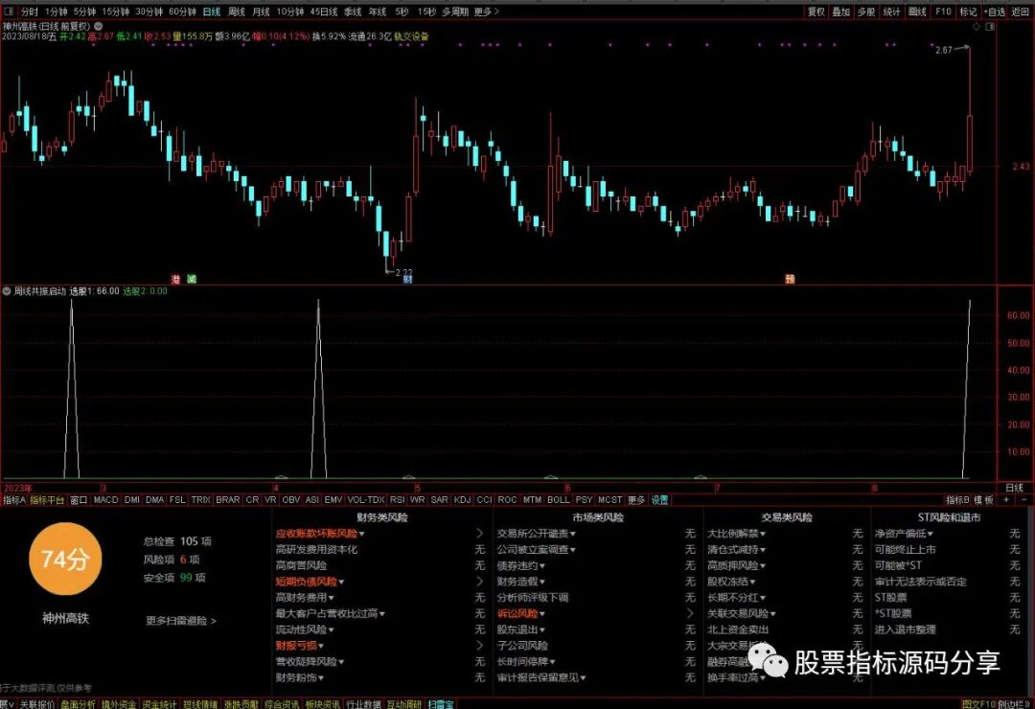Switch chart to 5分钟 period
Image resolution: width=1035 pixels, height=709 pixels.
[84, 11]
